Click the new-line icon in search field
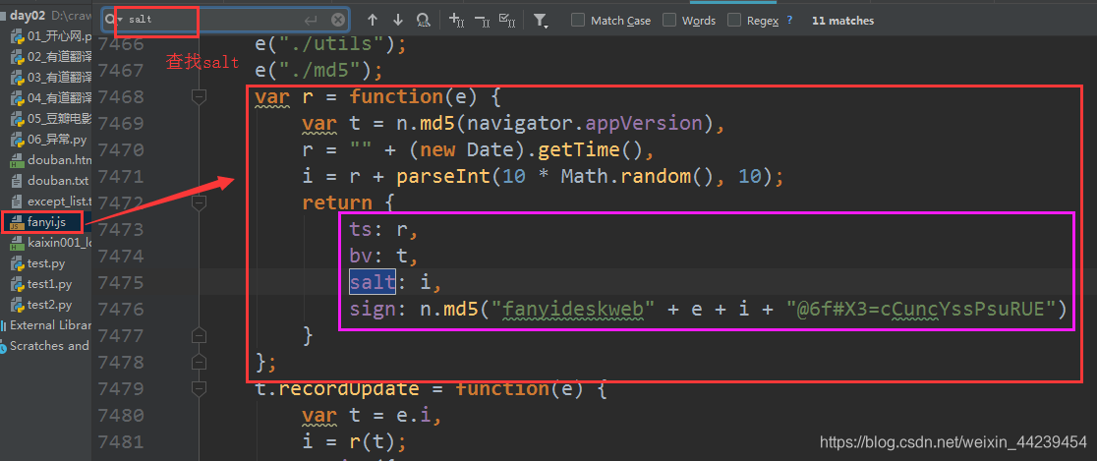This screenshot has width=1097, height=461. (311, 20)
